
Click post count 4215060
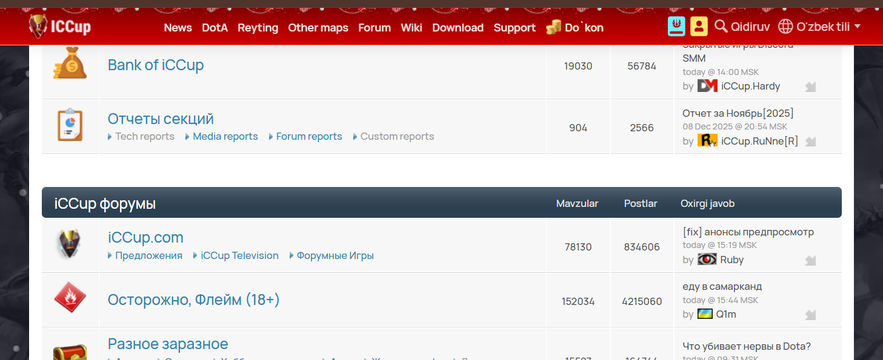tap(642, 301)
